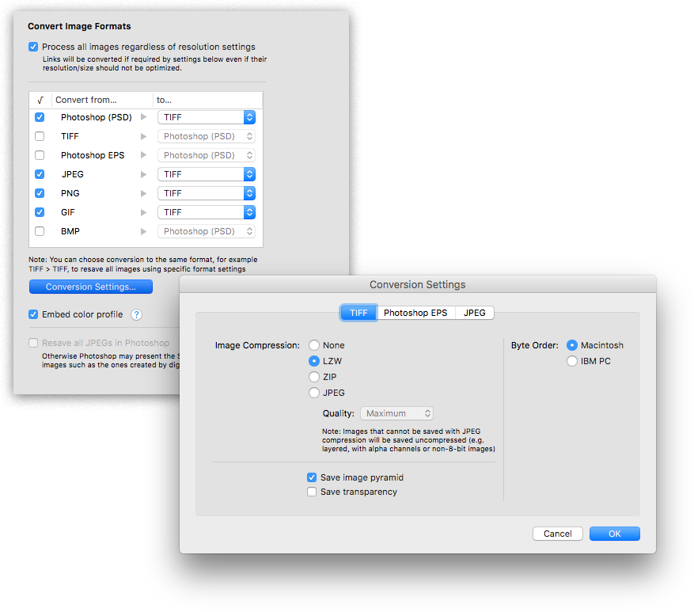The height and width of the screenshot is (612, 694).
Task: Expand the GIF target format dropdown
Action: point(207,212)
